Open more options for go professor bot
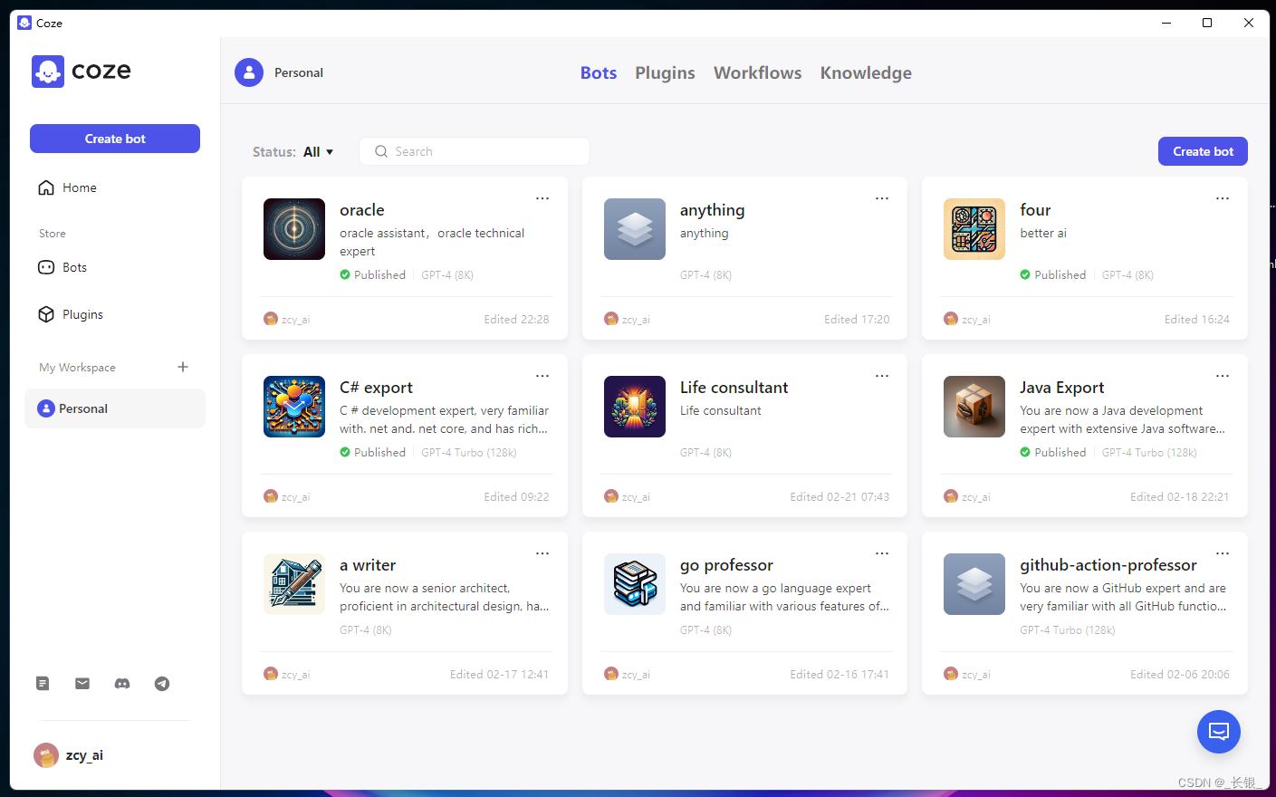The image size is (1276, 797). [x=882, y=553]
